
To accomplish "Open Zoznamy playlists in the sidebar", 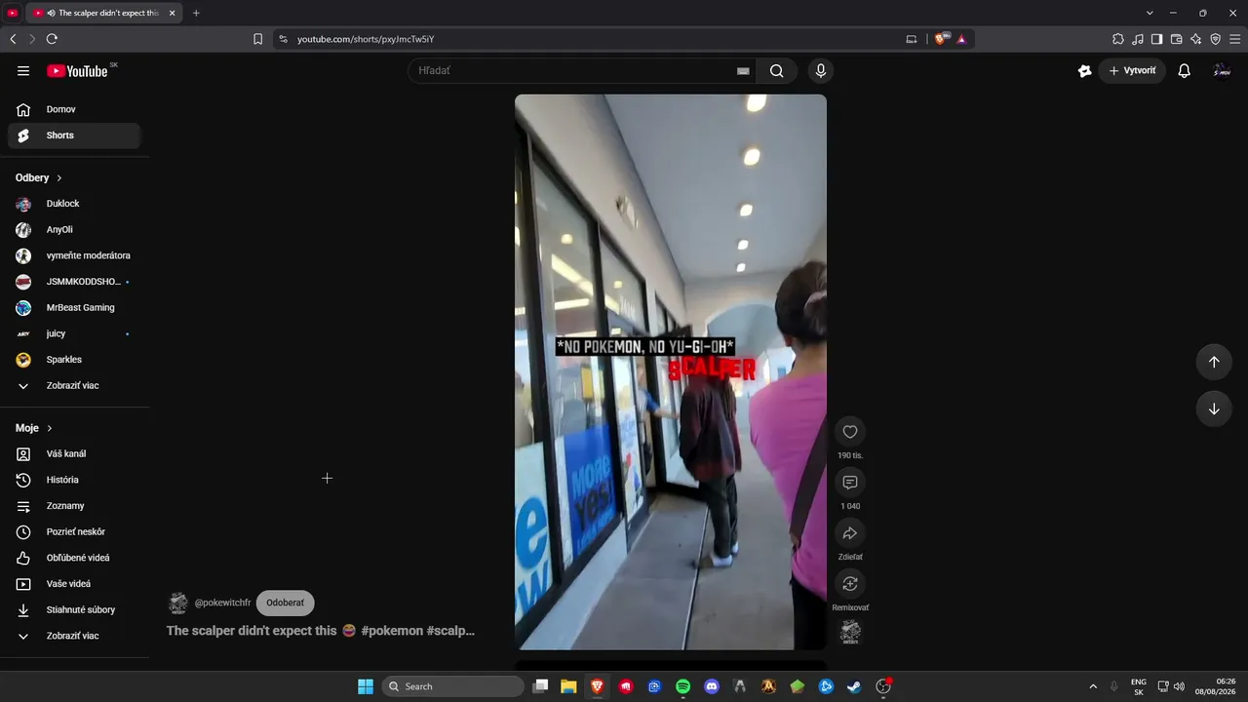I will (x=74, y=506).
